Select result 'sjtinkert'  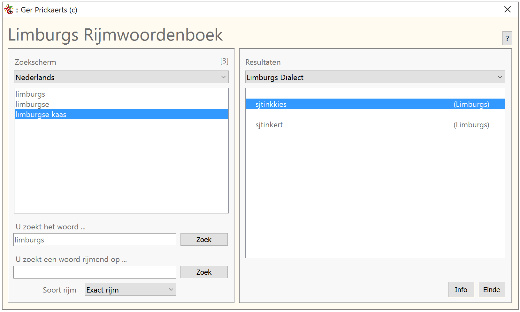[375, 125]
